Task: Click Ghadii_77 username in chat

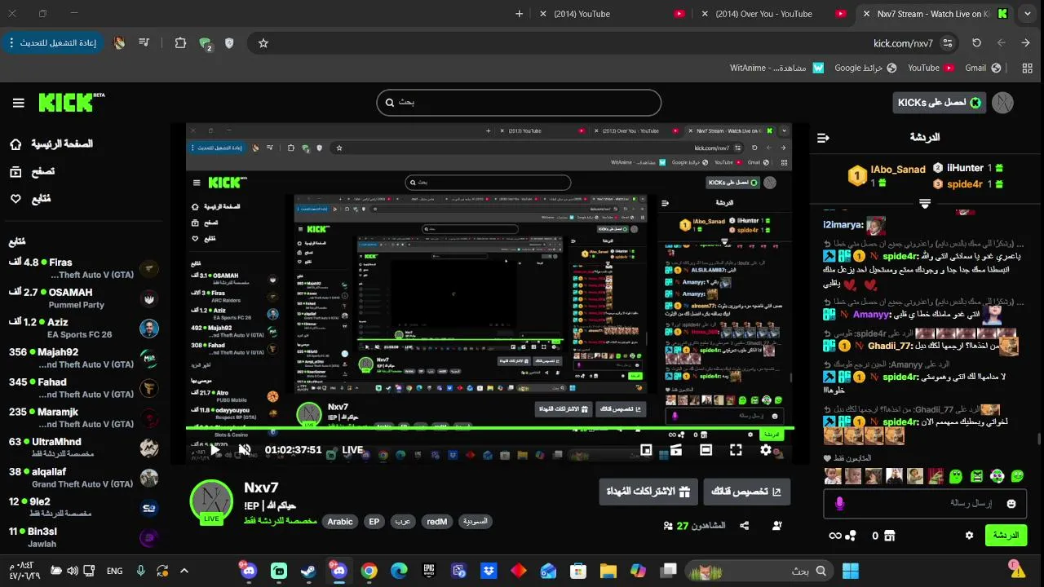Action: [x=890, y=346]
